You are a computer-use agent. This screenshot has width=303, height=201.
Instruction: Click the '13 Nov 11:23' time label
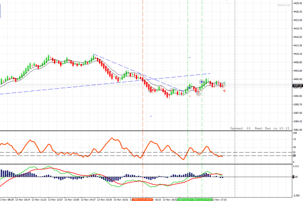[39, 200]
